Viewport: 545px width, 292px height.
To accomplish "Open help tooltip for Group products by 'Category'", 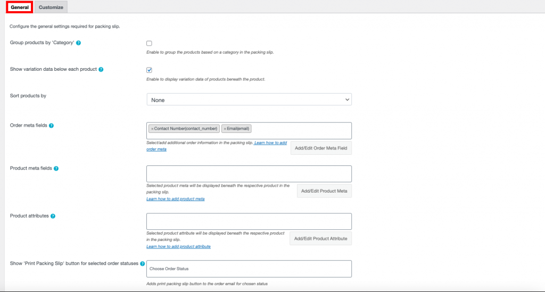I will tap(79, 43).
